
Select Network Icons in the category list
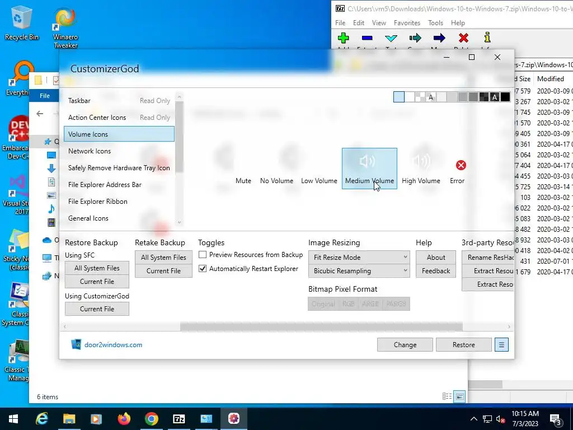pos(119,151)
